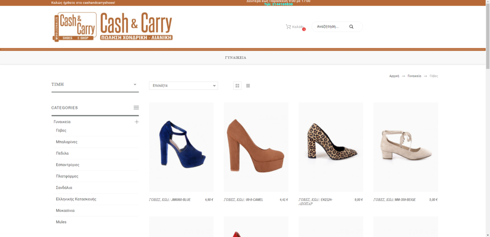Open the shopping cart icon

coord(288,27)
